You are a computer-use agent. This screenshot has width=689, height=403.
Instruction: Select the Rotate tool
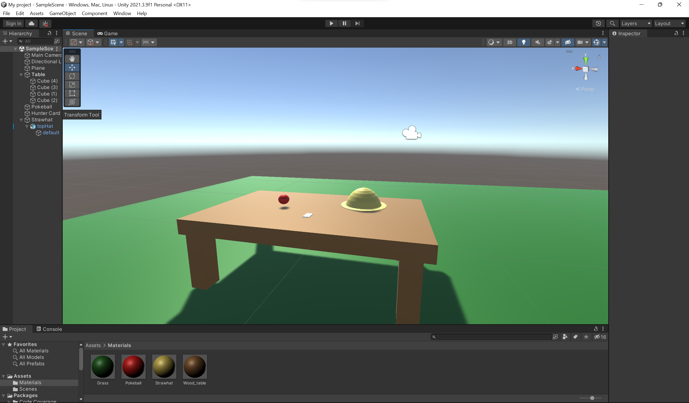click(72, 76)
